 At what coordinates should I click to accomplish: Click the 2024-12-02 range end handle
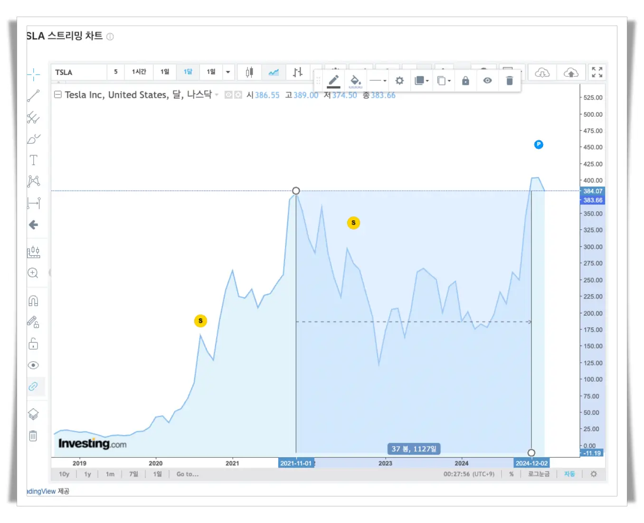pyautogui.click(x=531, y=453)
